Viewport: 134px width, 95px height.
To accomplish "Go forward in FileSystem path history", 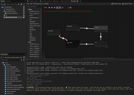I will 3,57.
